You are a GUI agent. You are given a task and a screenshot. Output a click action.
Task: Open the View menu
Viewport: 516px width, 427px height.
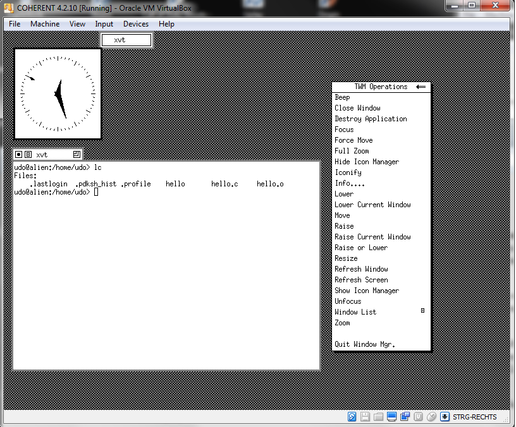(x=77, y=24)
